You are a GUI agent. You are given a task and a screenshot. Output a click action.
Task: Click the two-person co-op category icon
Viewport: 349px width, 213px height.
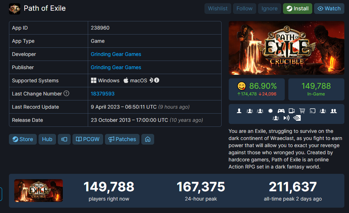click(x=334, y=111)
